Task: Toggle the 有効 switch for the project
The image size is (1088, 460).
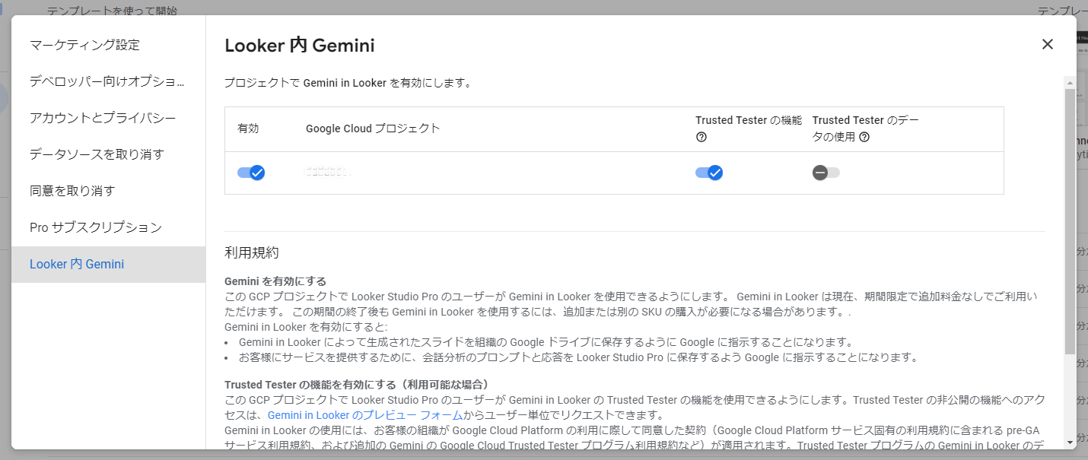Action: [251, 173]
